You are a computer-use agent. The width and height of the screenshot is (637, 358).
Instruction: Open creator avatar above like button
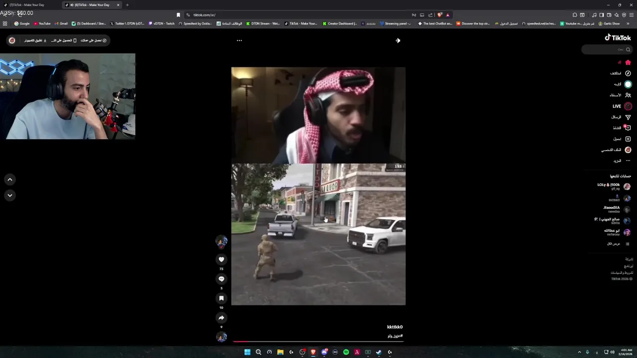pyautogui.click(x=221, y=242)
